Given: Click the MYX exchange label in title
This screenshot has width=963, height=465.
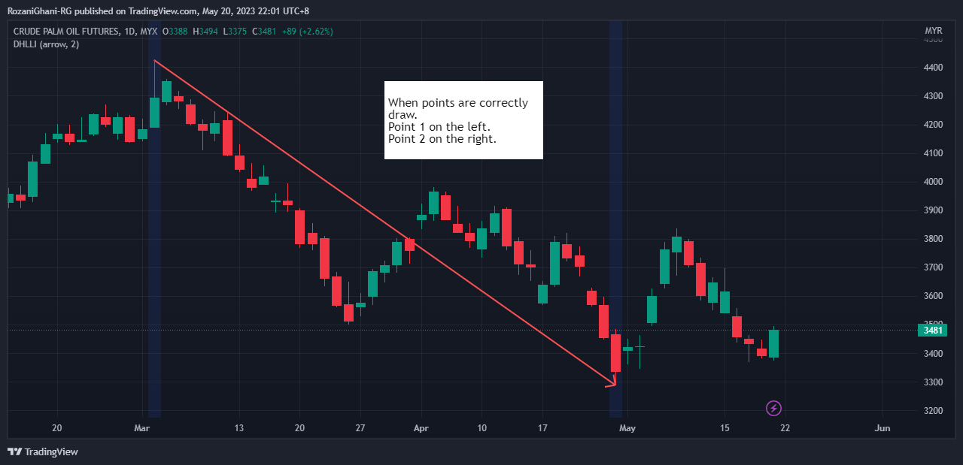Looking at the screenshot, I should [147, 32].
